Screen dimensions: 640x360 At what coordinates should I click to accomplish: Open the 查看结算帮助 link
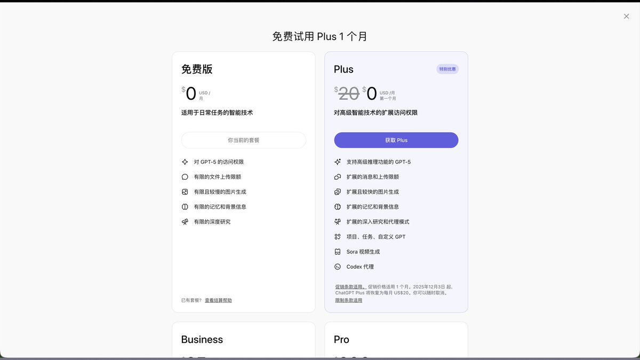click(x=218, y=300)
